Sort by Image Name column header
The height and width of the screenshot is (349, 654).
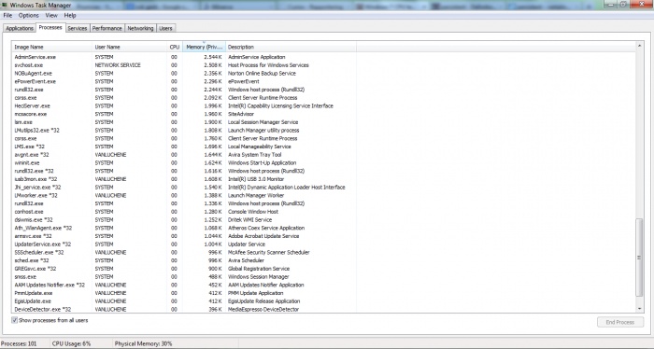click(51, 47)
